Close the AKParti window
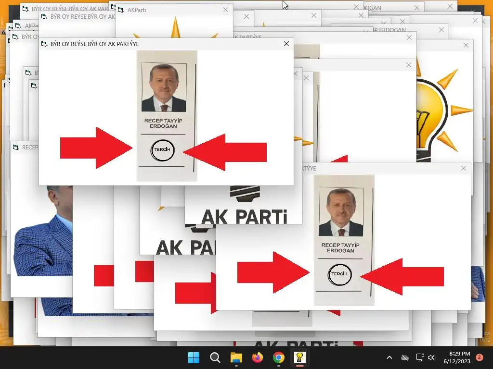 (226, 10)
